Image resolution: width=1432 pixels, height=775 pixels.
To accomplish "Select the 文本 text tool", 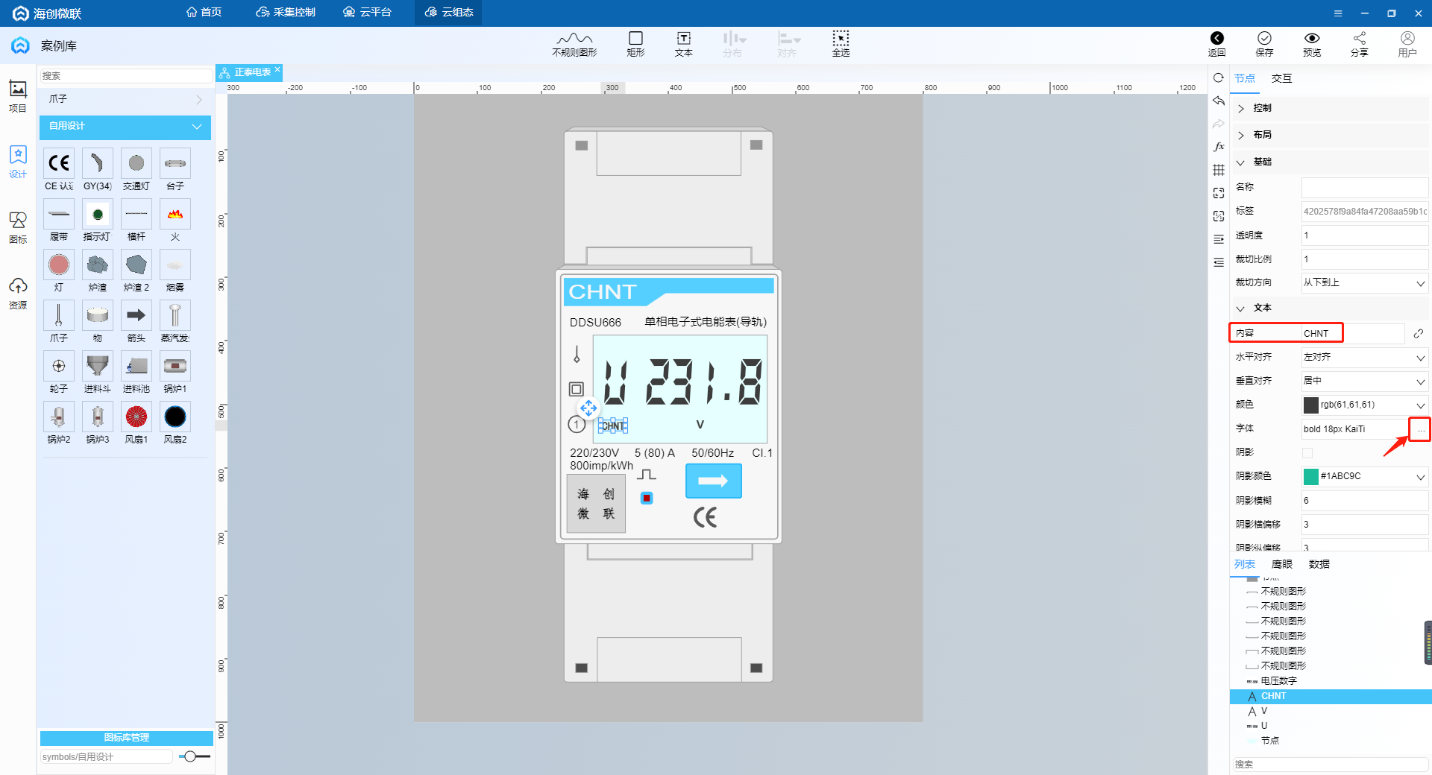I will point(683,44).
